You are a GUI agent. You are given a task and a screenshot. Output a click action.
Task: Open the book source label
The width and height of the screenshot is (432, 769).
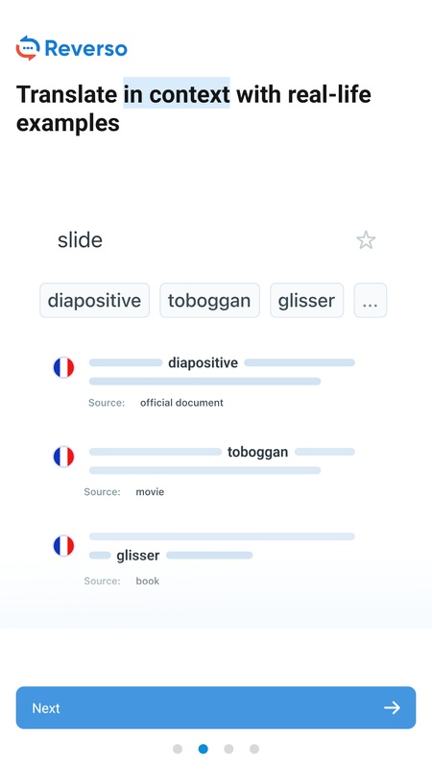pos(148,582)
